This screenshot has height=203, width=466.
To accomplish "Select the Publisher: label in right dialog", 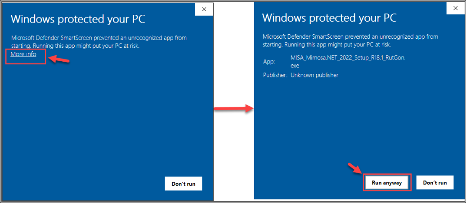I will pyautogui.click(x=275, y=75).
